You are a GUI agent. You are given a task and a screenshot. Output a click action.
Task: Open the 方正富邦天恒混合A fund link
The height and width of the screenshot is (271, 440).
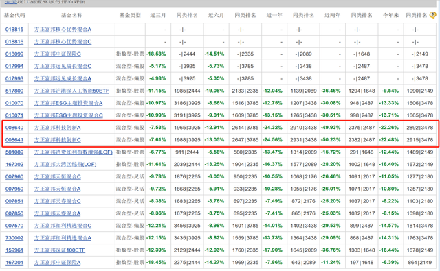(x=57, y=189)
